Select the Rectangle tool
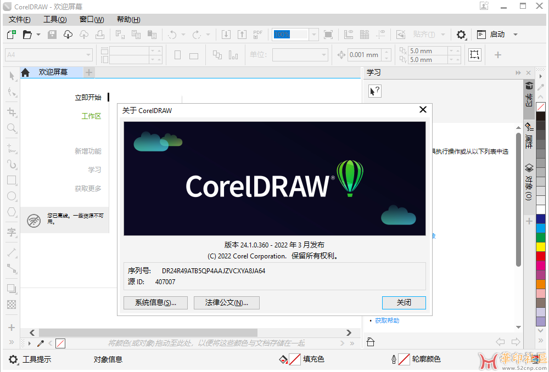Image resolution: width=549 pixels, height=372 pixels. (12, 180)
